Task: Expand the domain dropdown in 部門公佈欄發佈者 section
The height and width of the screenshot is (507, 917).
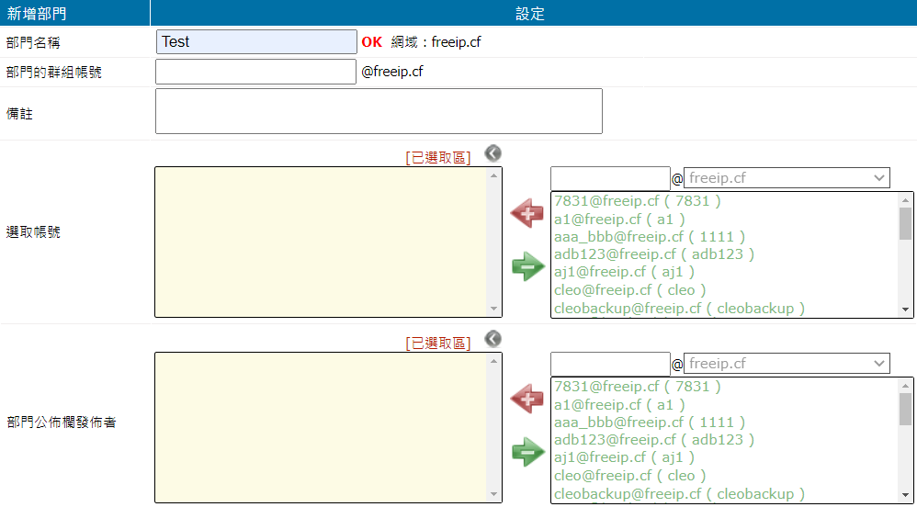Action: coord(787,364)
